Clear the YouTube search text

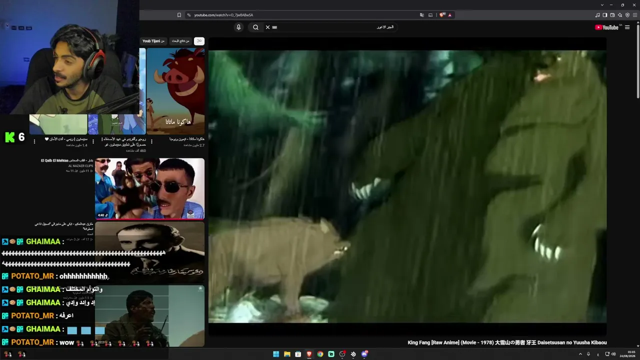(x=267, y=27)
